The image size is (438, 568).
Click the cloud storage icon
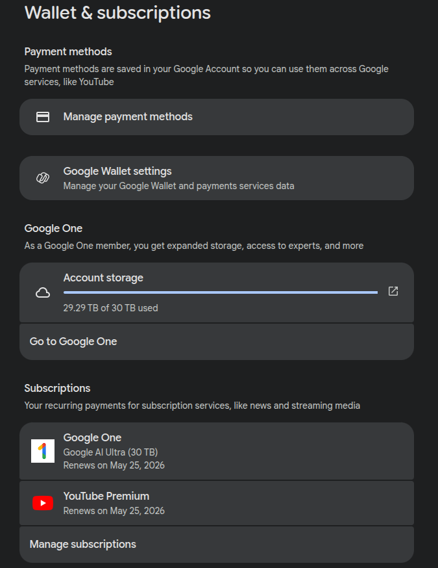[x=43, y=292]
